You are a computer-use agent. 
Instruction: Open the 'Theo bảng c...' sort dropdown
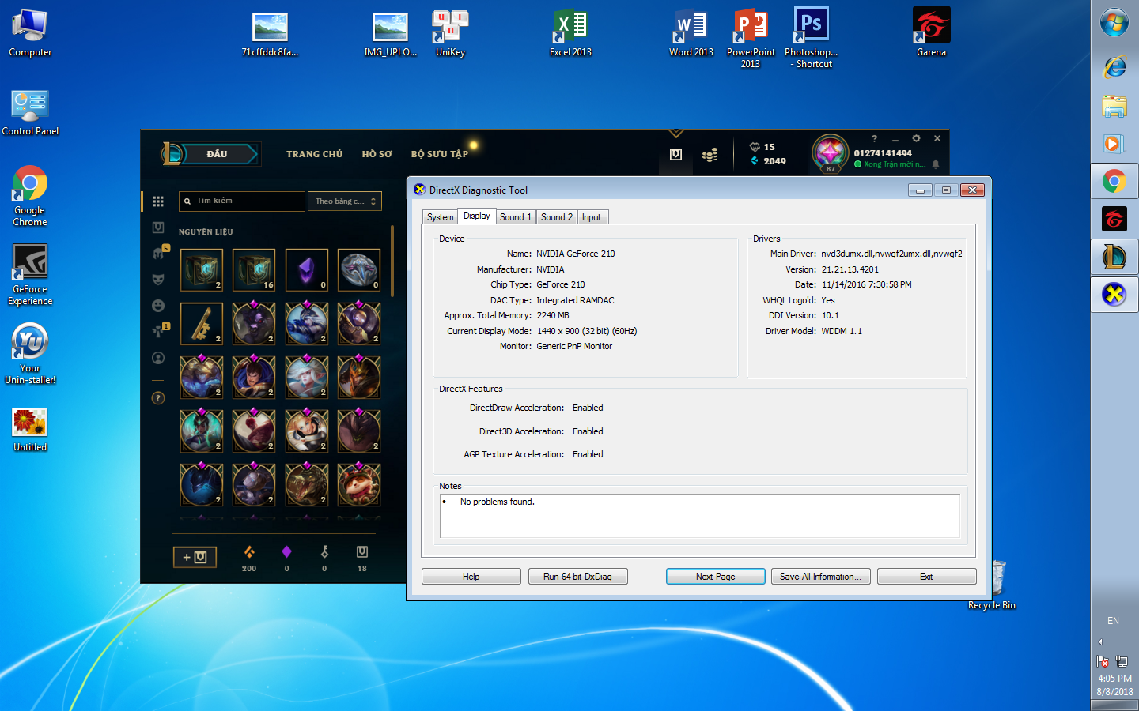(x=344, y=201)
